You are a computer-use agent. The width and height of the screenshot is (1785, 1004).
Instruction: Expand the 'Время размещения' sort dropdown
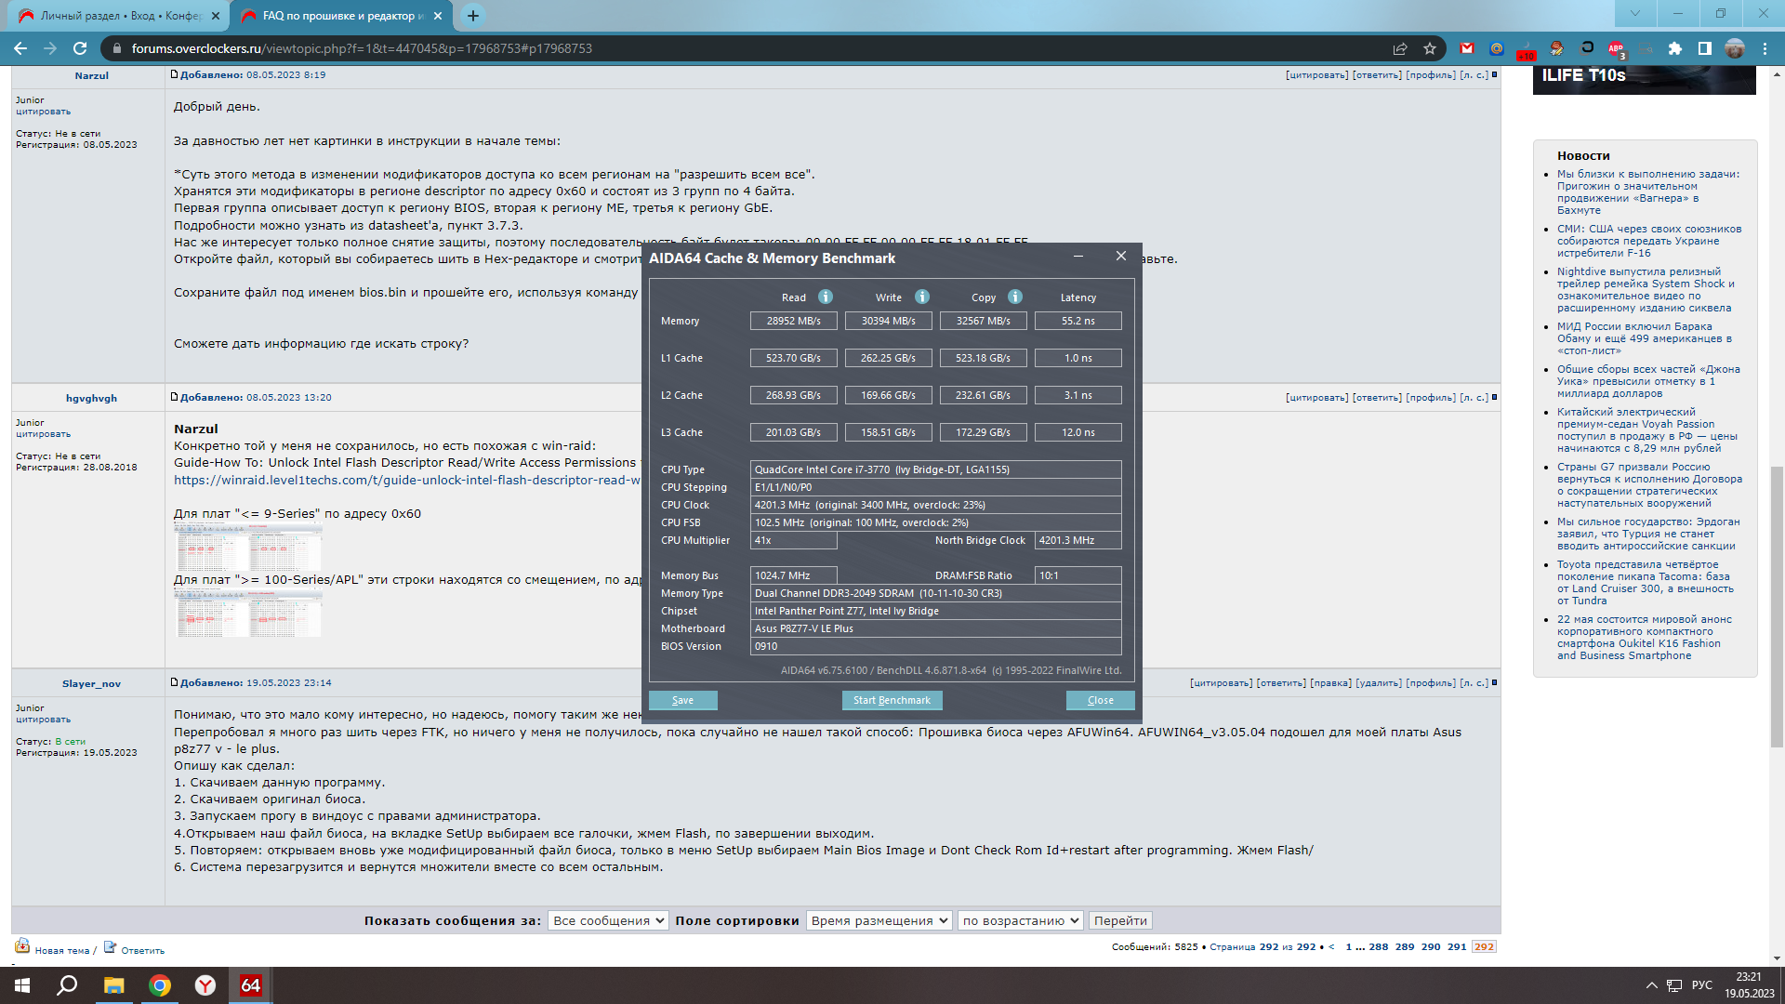879,920
